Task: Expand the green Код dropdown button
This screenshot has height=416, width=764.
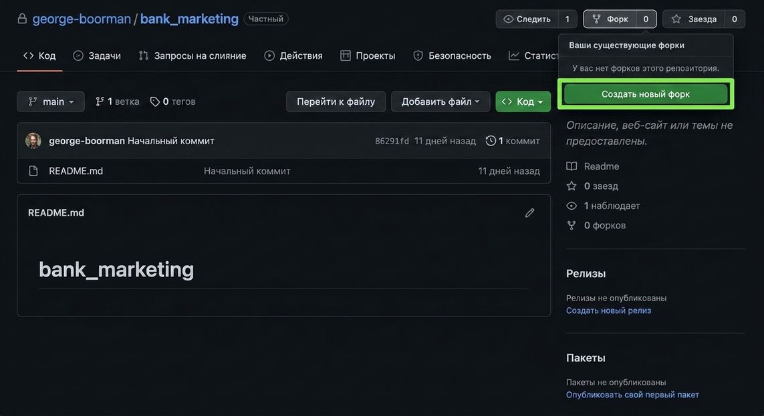Action: 523,101
